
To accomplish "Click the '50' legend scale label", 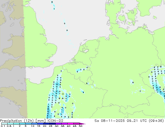I will (x=80, y=126).
